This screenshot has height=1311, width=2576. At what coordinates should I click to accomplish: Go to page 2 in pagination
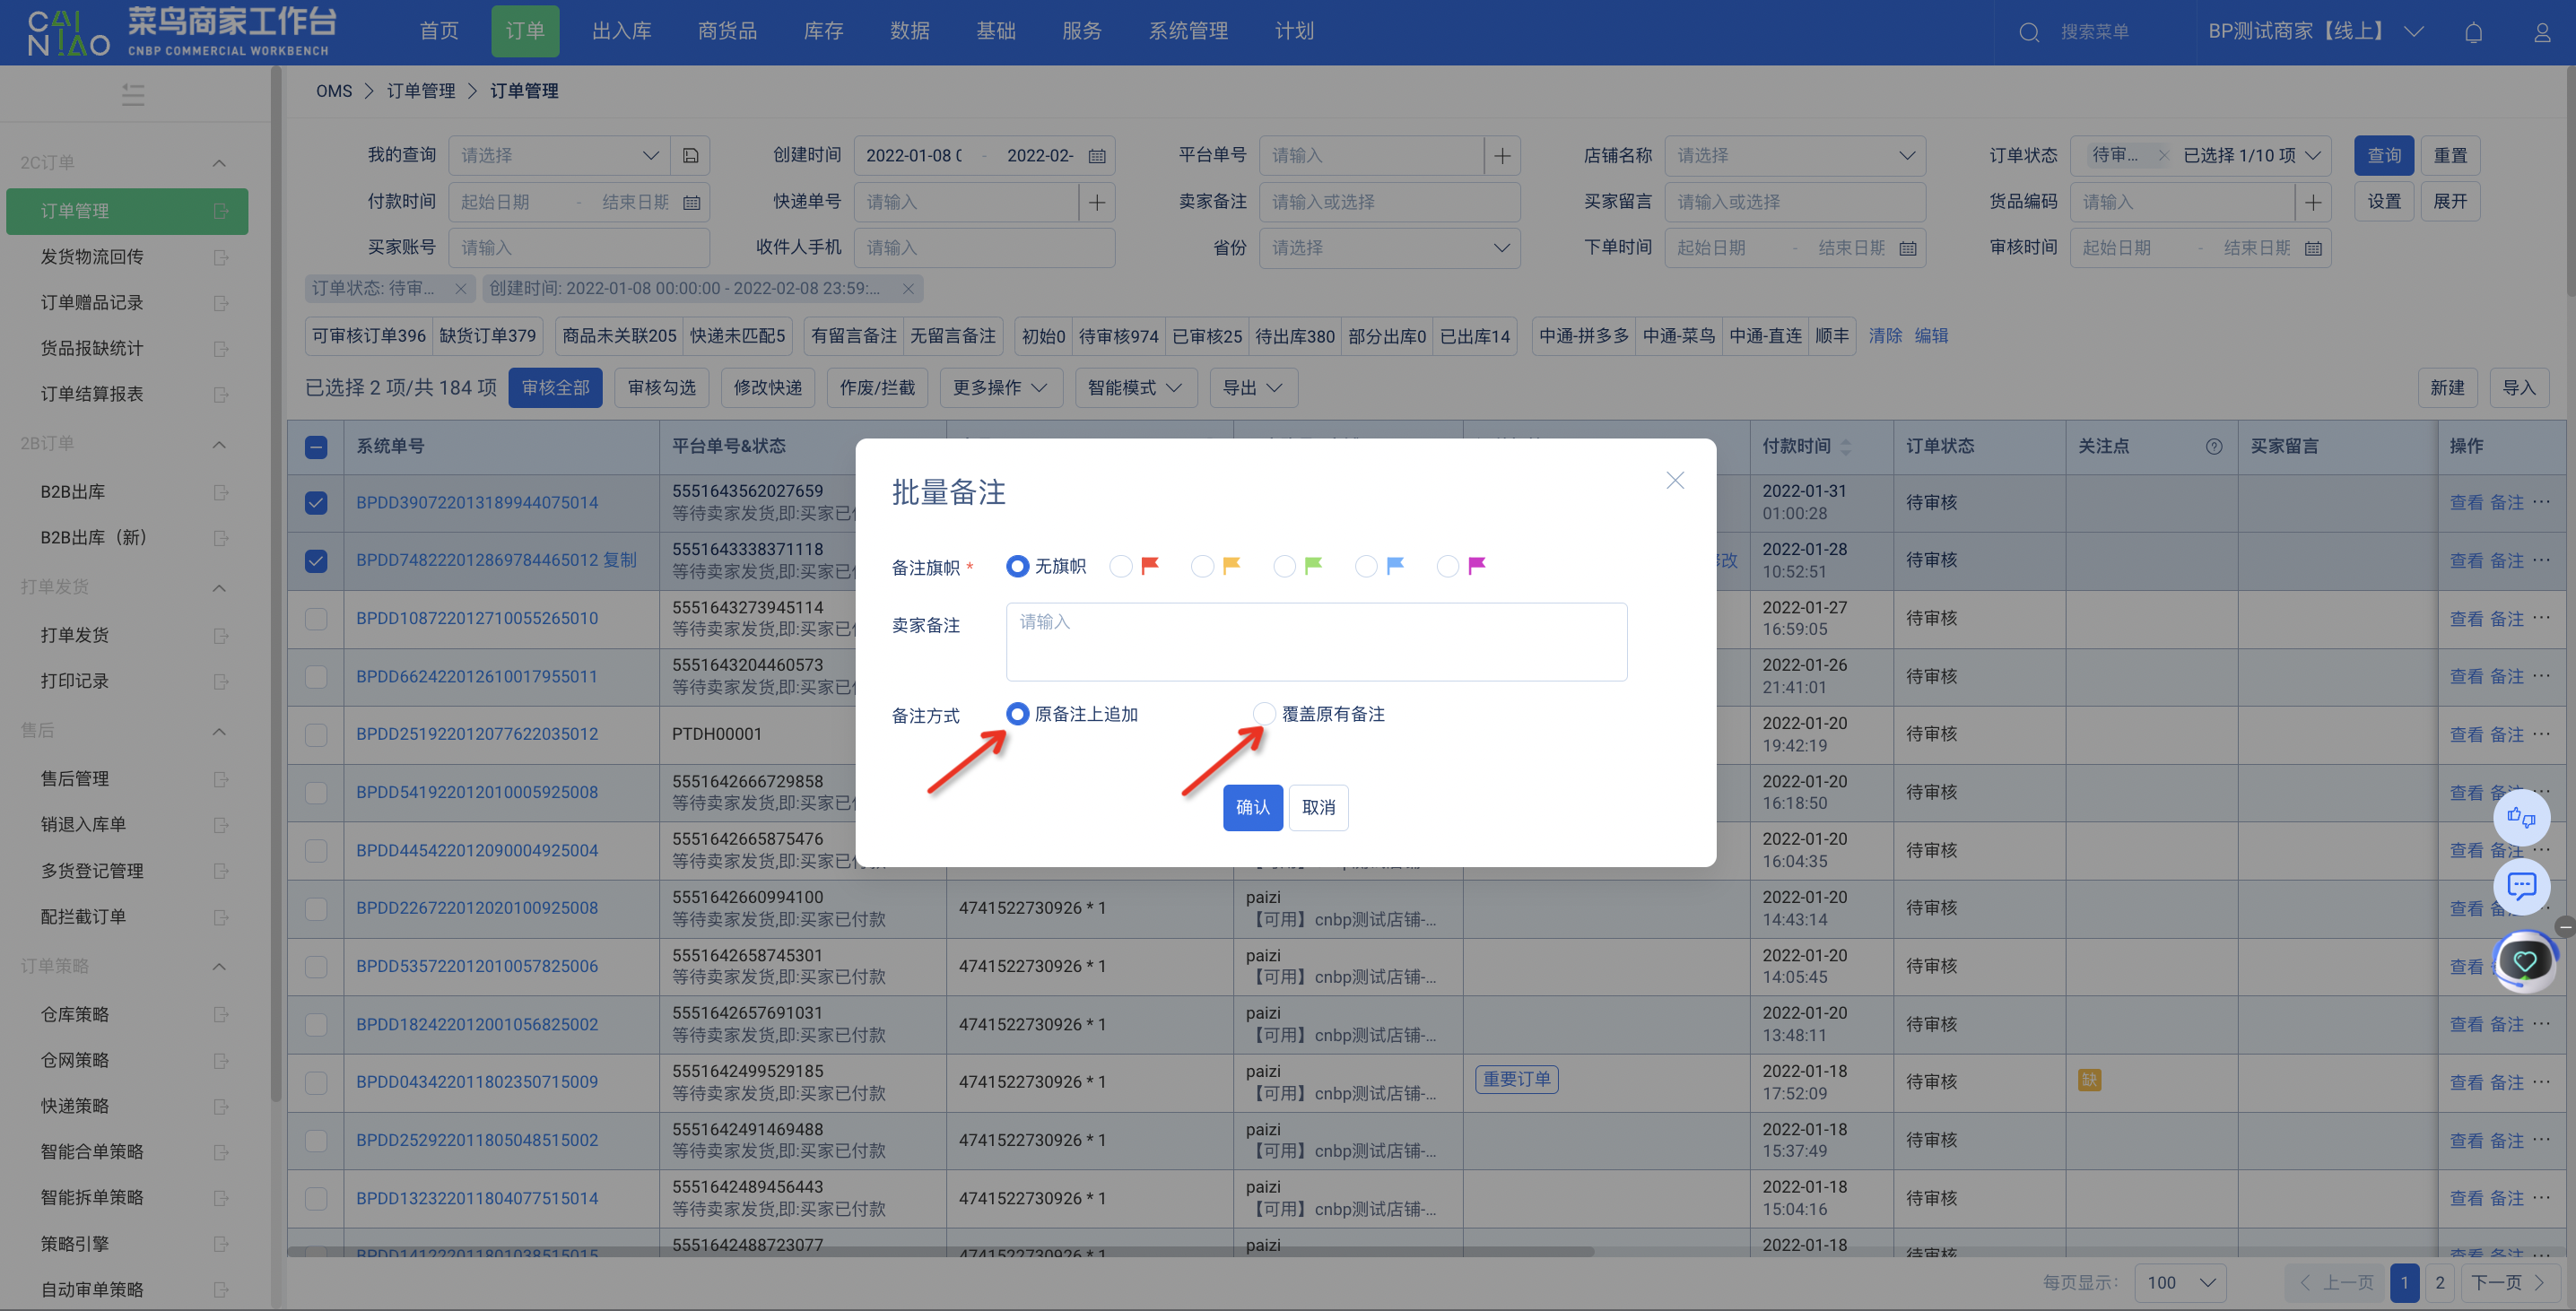click(2439, 1282)
